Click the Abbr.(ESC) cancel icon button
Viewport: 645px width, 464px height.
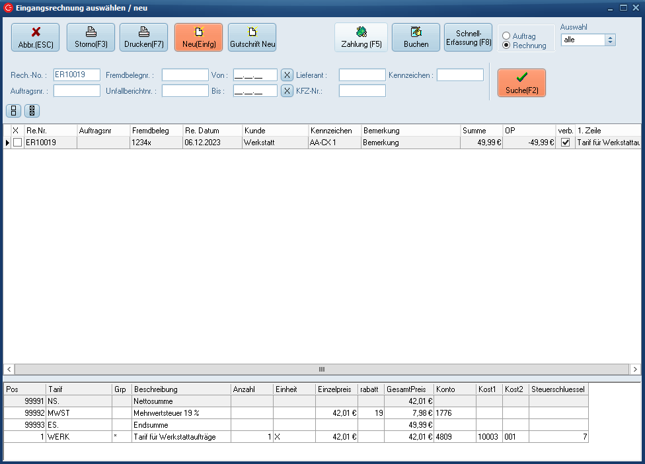[x=36, y=38]
